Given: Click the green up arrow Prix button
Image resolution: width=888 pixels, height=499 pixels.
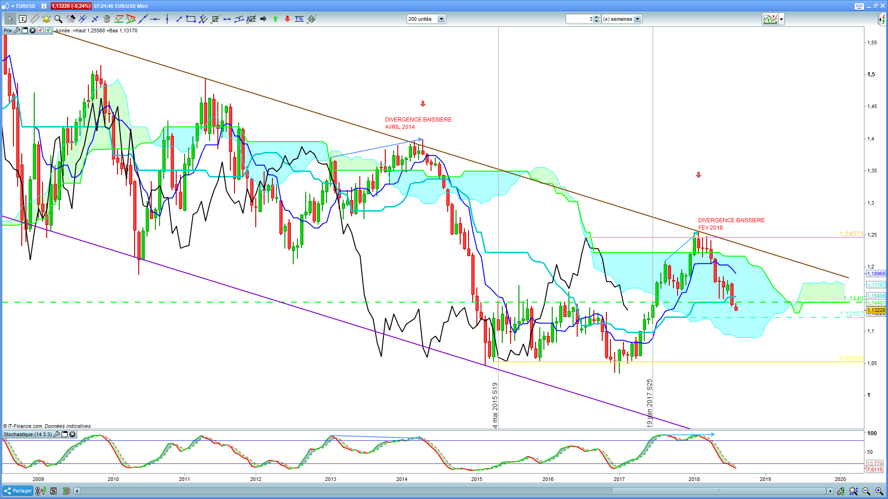Looking at the screenshot, I should pyautogui.click(x=48, y=30).
